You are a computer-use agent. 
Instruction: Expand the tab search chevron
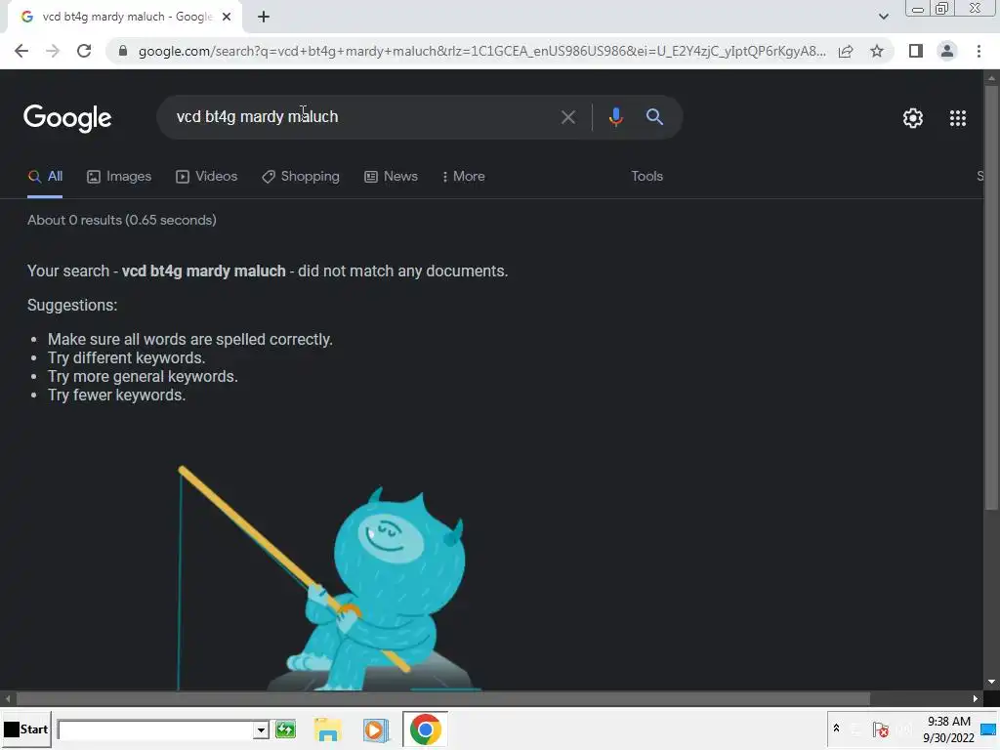click(x=883, y=18)
